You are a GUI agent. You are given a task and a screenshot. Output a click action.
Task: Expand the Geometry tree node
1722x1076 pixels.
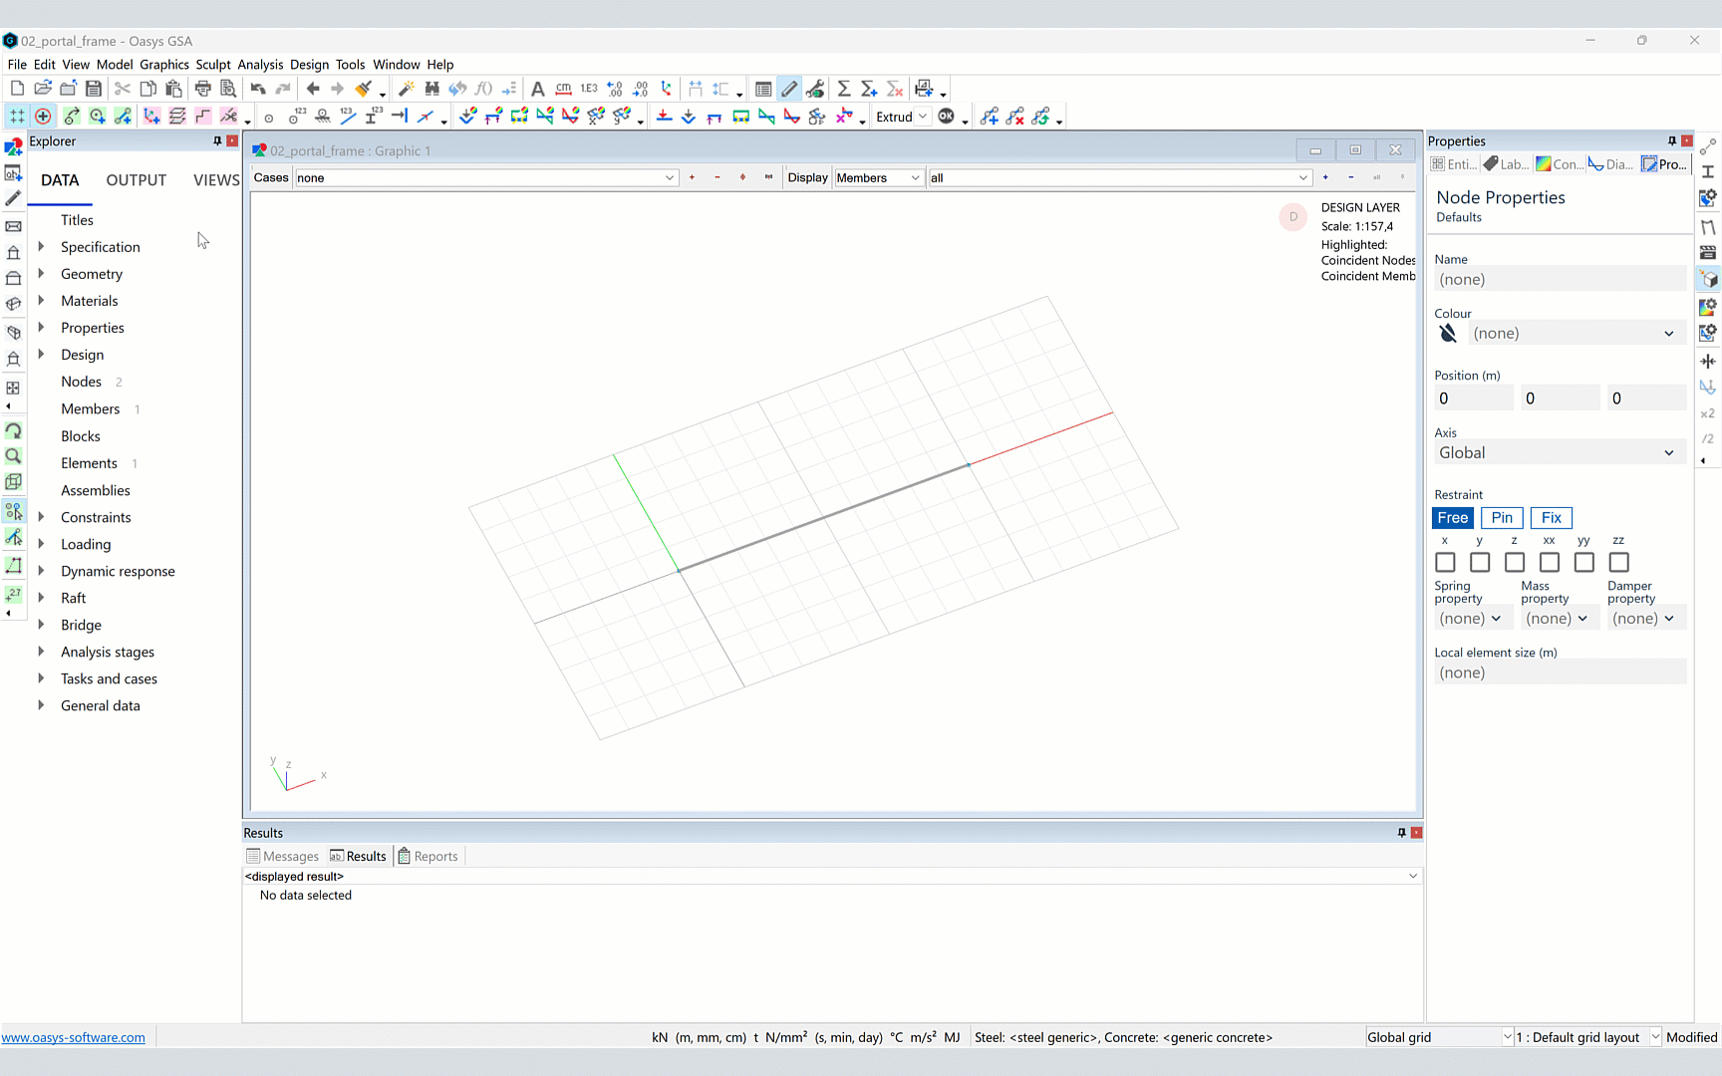(x=41, y=274)
